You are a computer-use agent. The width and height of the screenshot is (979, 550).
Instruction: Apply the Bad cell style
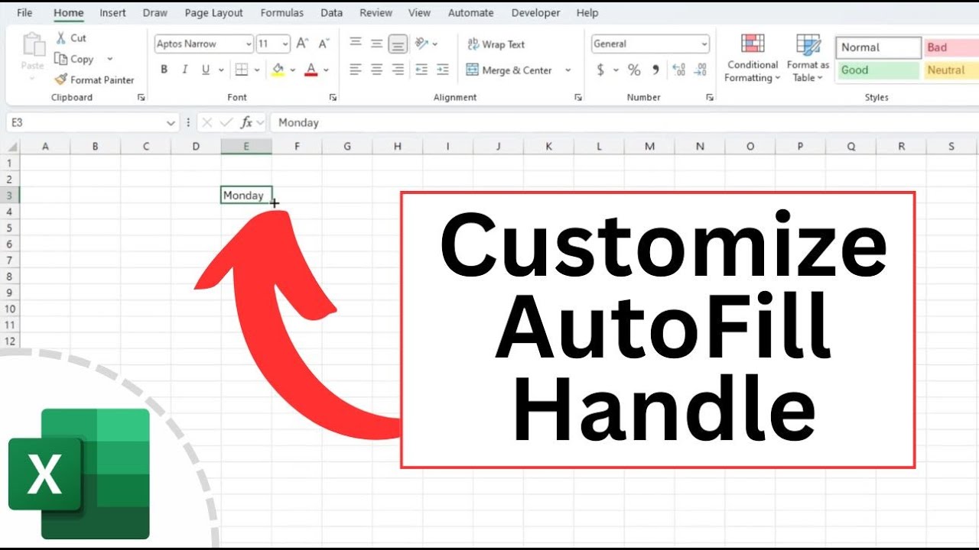951,47
